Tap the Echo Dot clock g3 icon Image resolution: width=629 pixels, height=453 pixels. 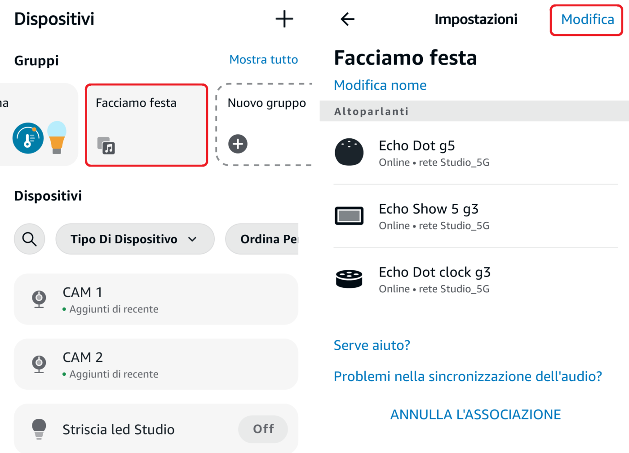click(349, 278)
